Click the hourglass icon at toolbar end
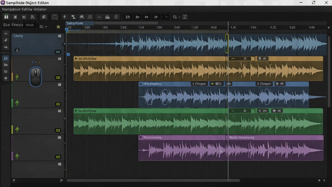Viewport: 332px width, 187px height. [x=185, y=17]
